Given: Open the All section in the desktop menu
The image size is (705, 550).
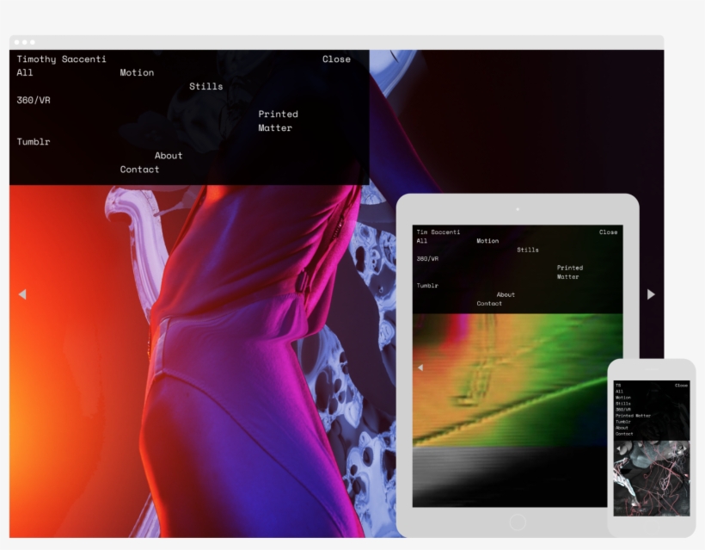Looking at the screenshot, I should pos(23,72).
